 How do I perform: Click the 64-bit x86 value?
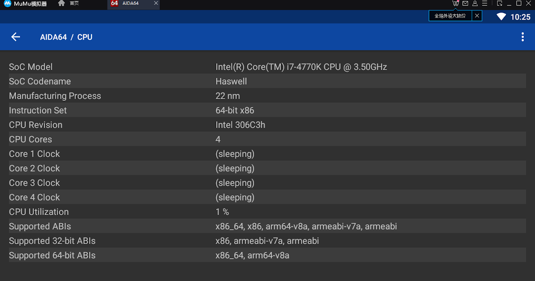coord(235,111)
